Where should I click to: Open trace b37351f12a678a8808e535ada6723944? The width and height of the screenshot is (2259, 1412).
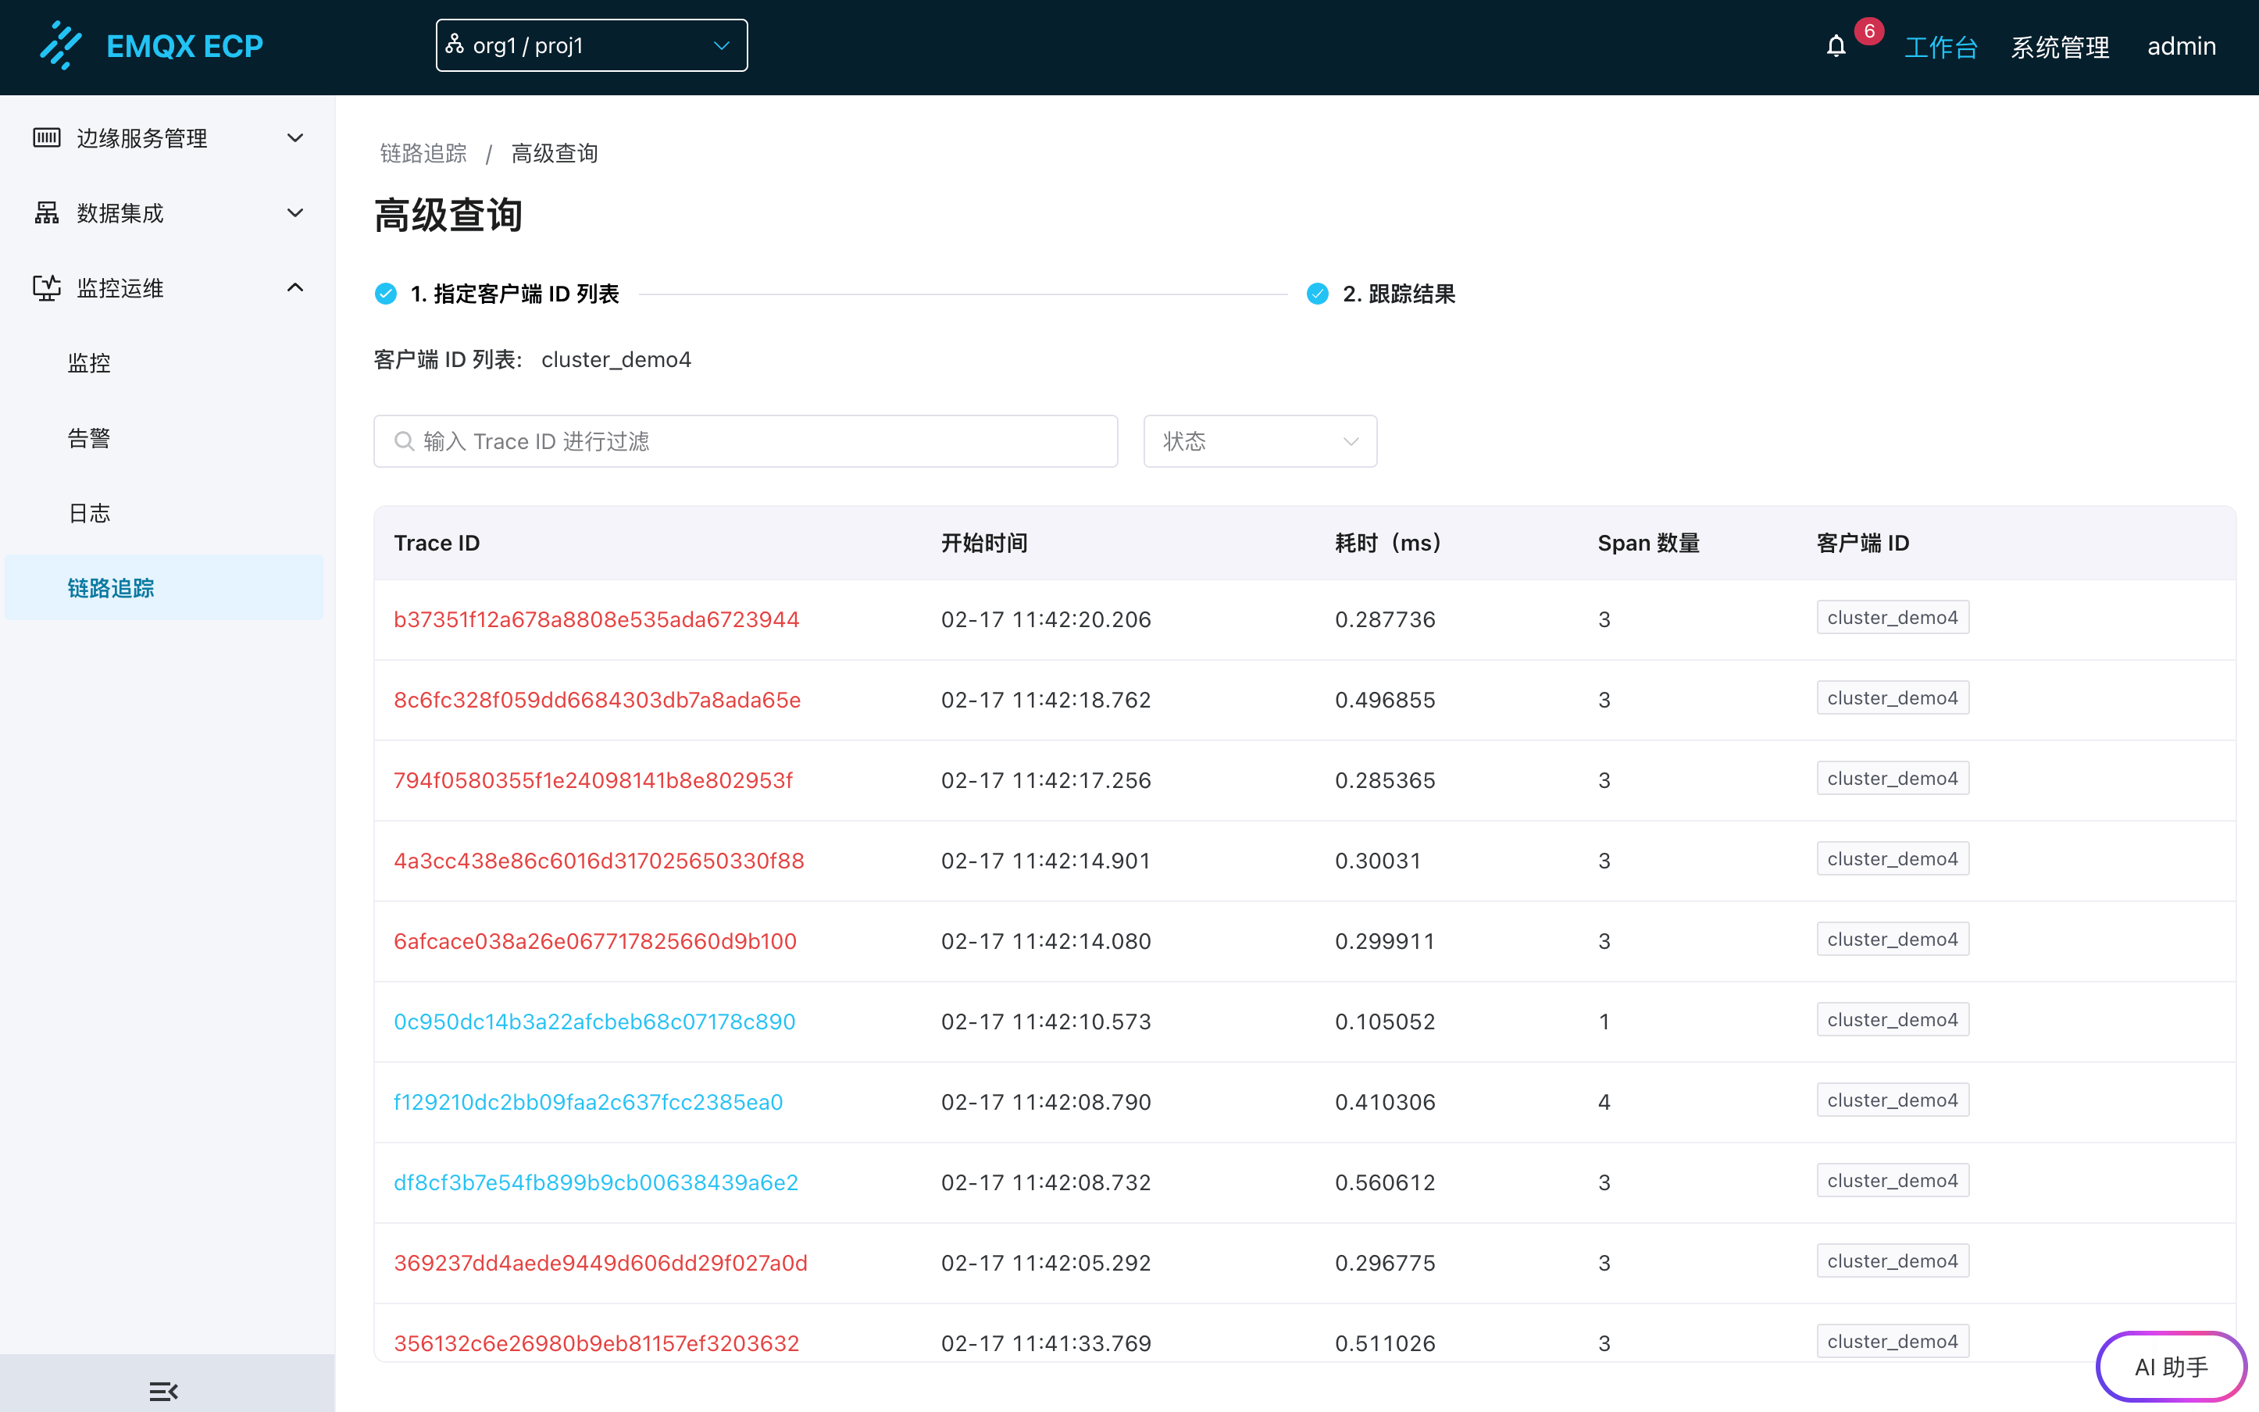(596, 619)
